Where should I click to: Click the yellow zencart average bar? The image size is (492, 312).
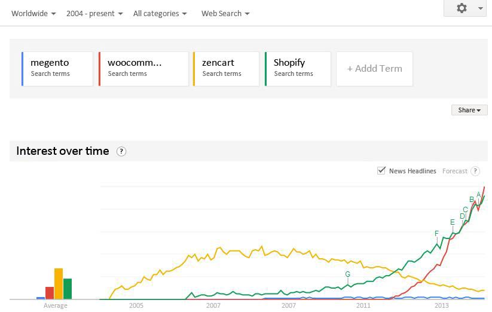click(59, 283)
